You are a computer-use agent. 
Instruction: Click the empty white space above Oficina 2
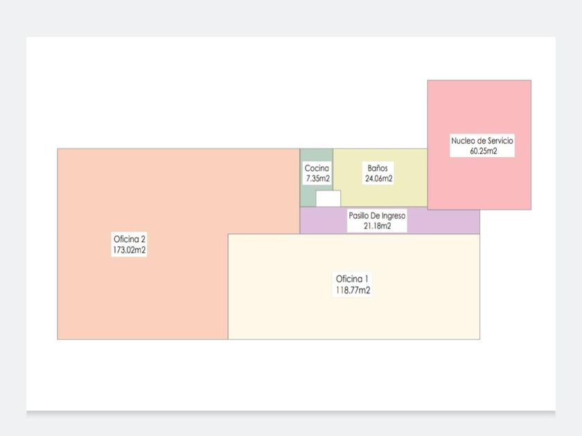(x=173, y=97)
